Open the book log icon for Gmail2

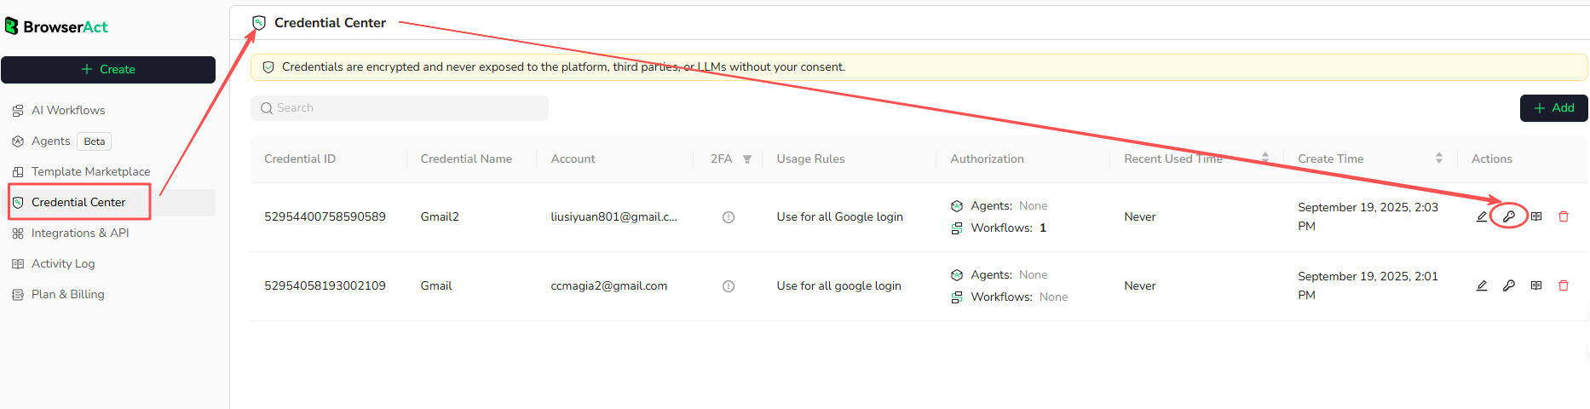1536,216
